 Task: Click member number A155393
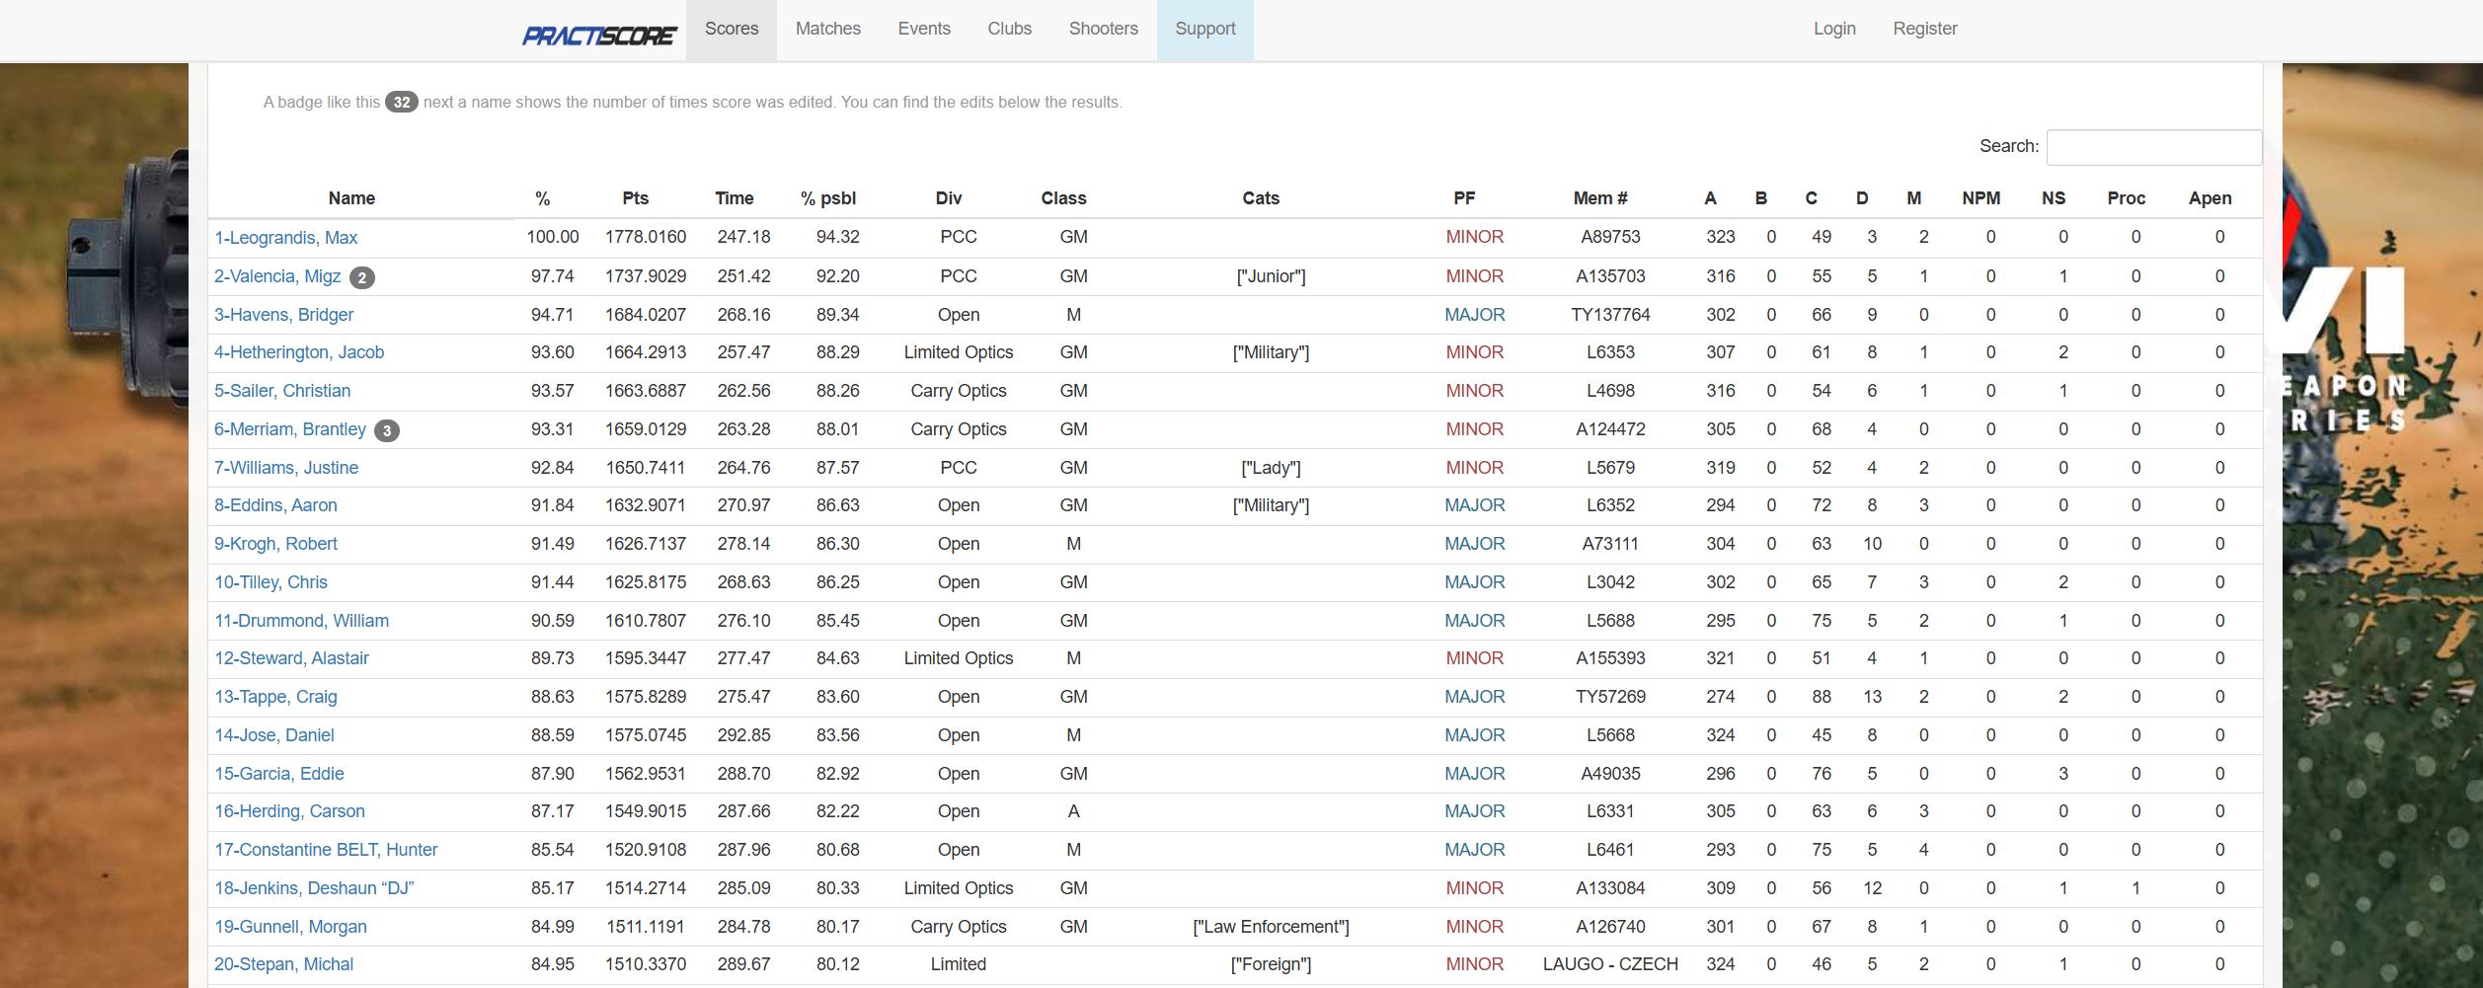coord(1610,658)
